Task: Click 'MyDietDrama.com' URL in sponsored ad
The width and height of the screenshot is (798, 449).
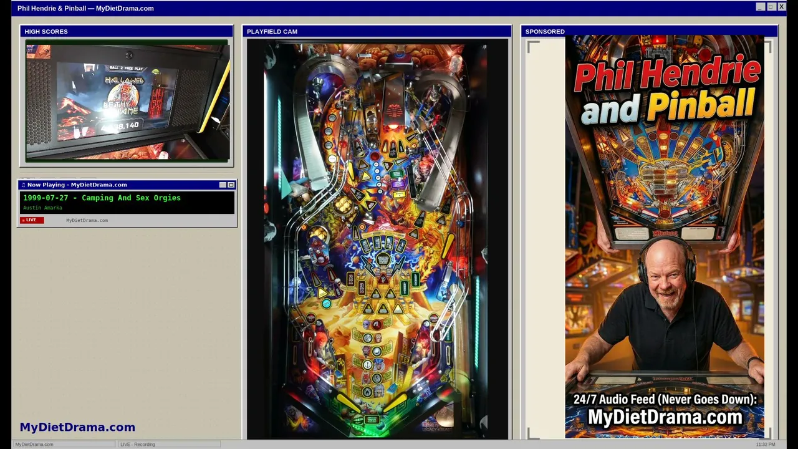Action: (665, 417)
